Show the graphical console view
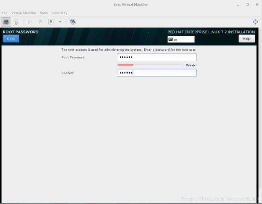Viewport: 262px width, 204px height. point(6,22)
